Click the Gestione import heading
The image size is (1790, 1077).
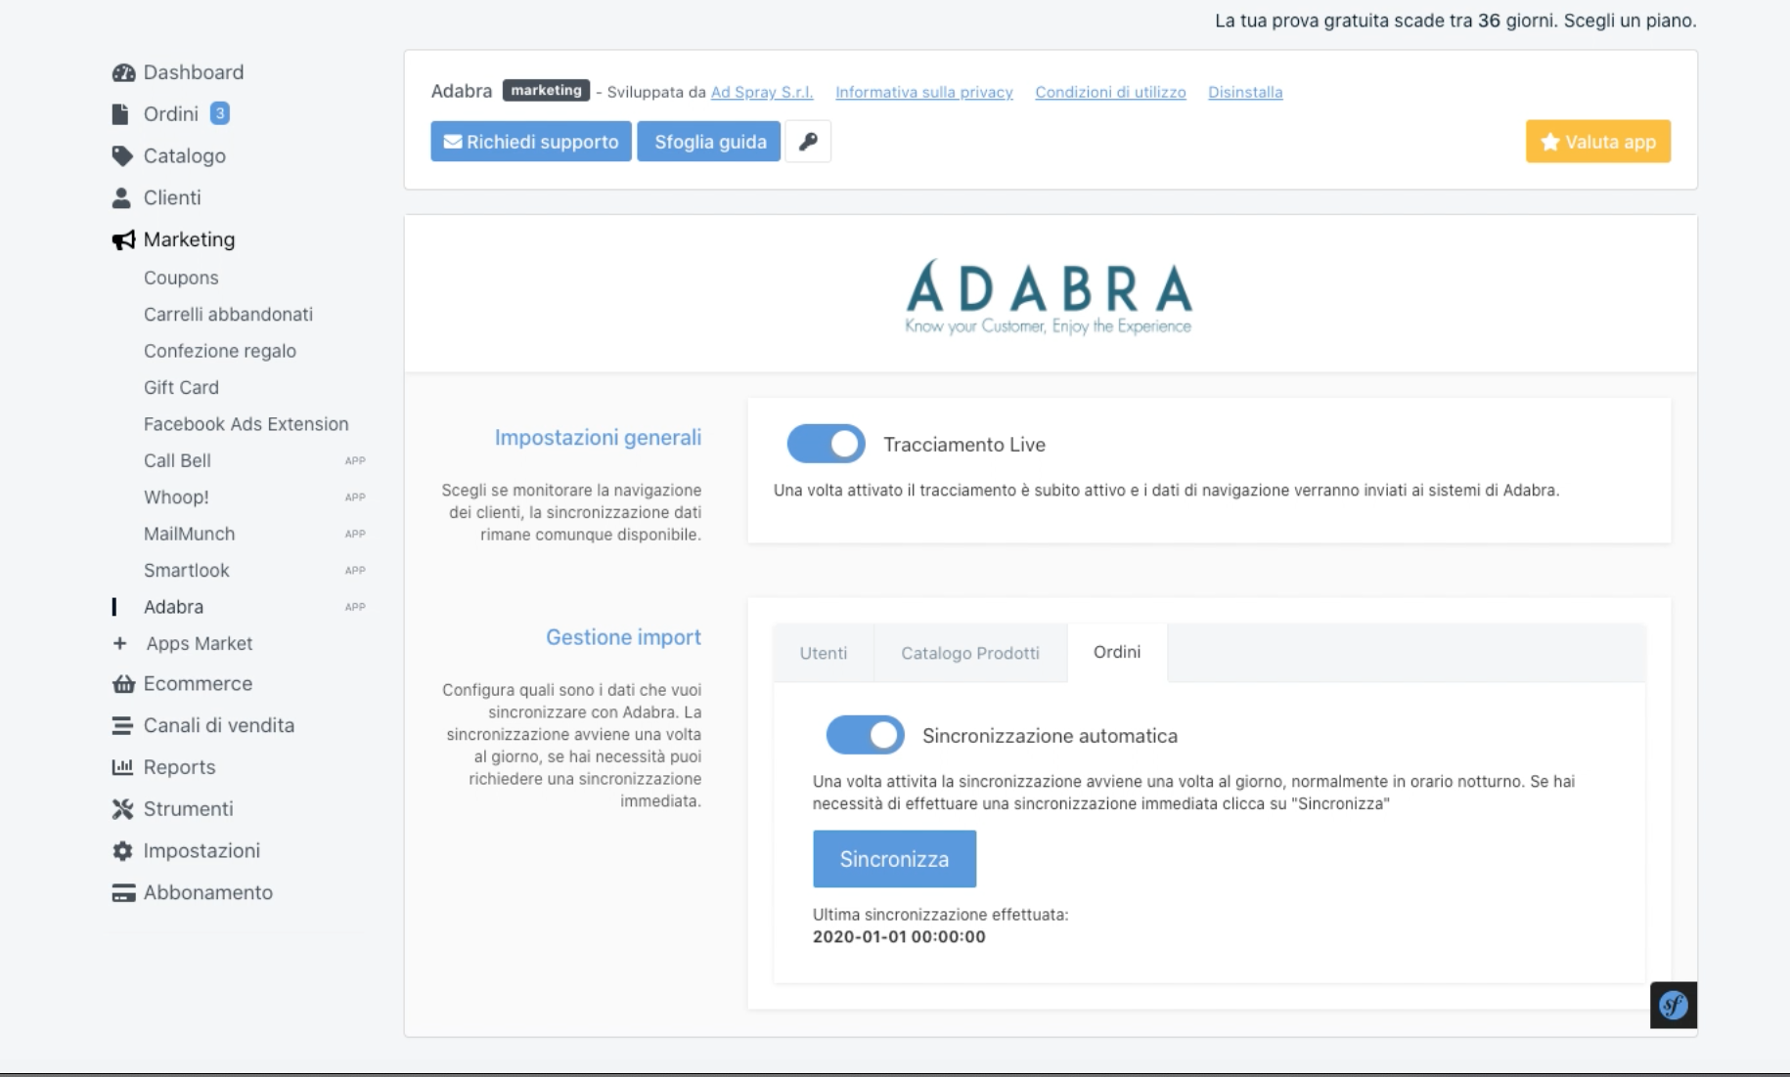pyautogui.click(x=623, y=637)
